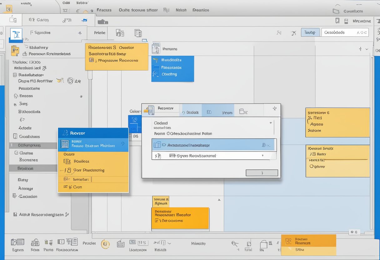Expand the Cedod dropdown arrow in dialog
This screenshot has width=380, height=260.
[271, 123]
